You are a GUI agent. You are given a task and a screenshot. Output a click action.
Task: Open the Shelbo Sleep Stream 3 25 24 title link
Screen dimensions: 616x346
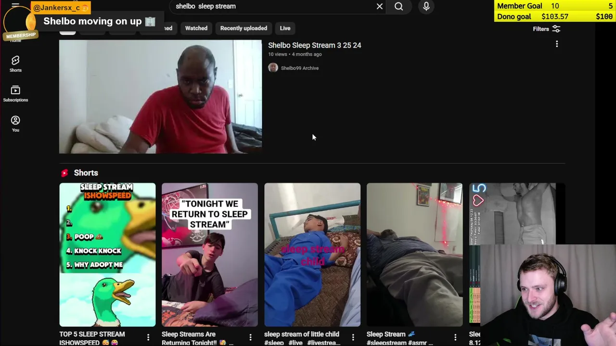pos(314,45)
